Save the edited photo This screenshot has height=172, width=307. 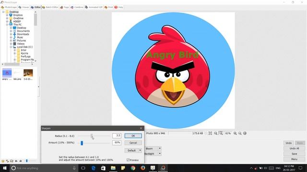tap(294, 154)
